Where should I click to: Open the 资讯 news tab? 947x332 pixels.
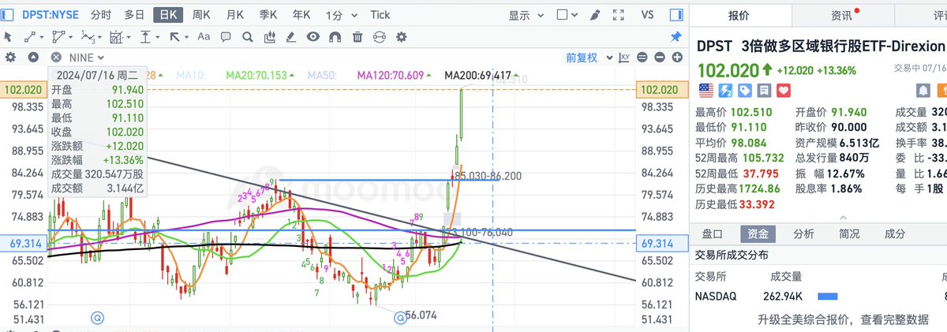(841, 15)
